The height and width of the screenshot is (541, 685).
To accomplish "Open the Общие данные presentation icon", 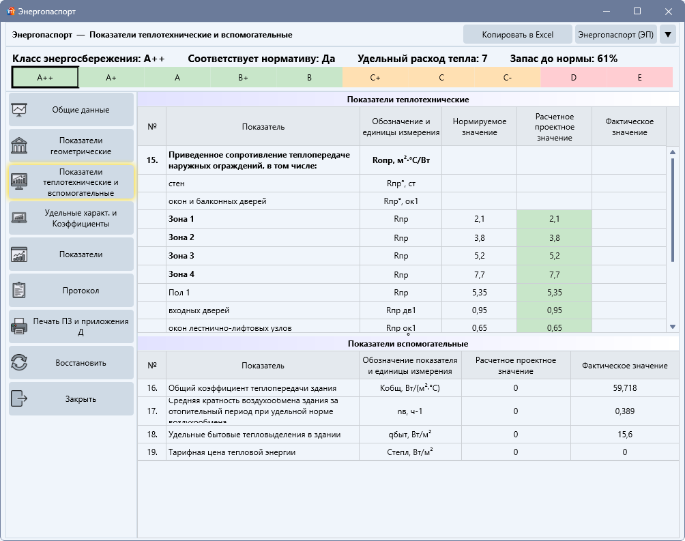I will (x=19, y=110).
